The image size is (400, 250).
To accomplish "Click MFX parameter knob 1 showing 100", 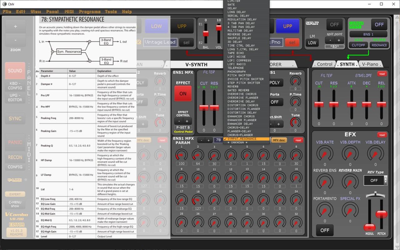I will pos(182,155).
